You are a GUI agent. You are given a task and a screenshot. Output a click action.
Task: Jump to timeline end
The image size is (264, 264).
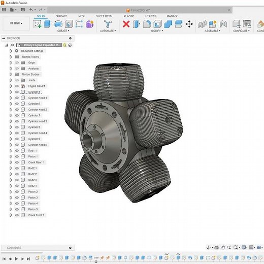(28, 259)
